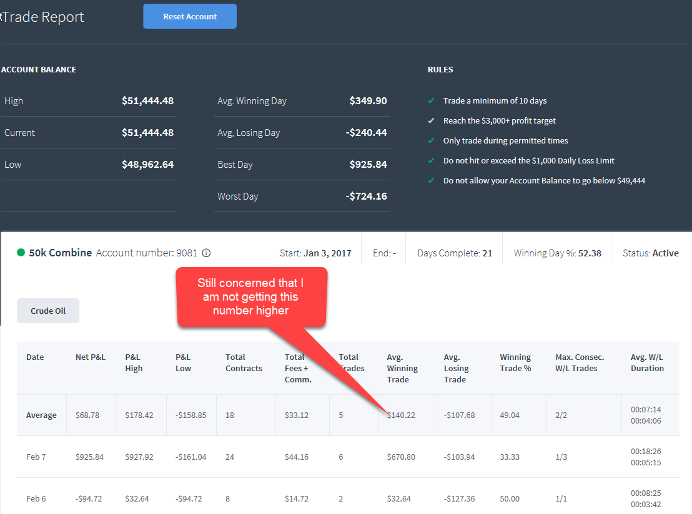The width and height of the screenshot is (692, 514).
Task: Click Start: Jan 3, 2017 field
Action: [315, 253]
